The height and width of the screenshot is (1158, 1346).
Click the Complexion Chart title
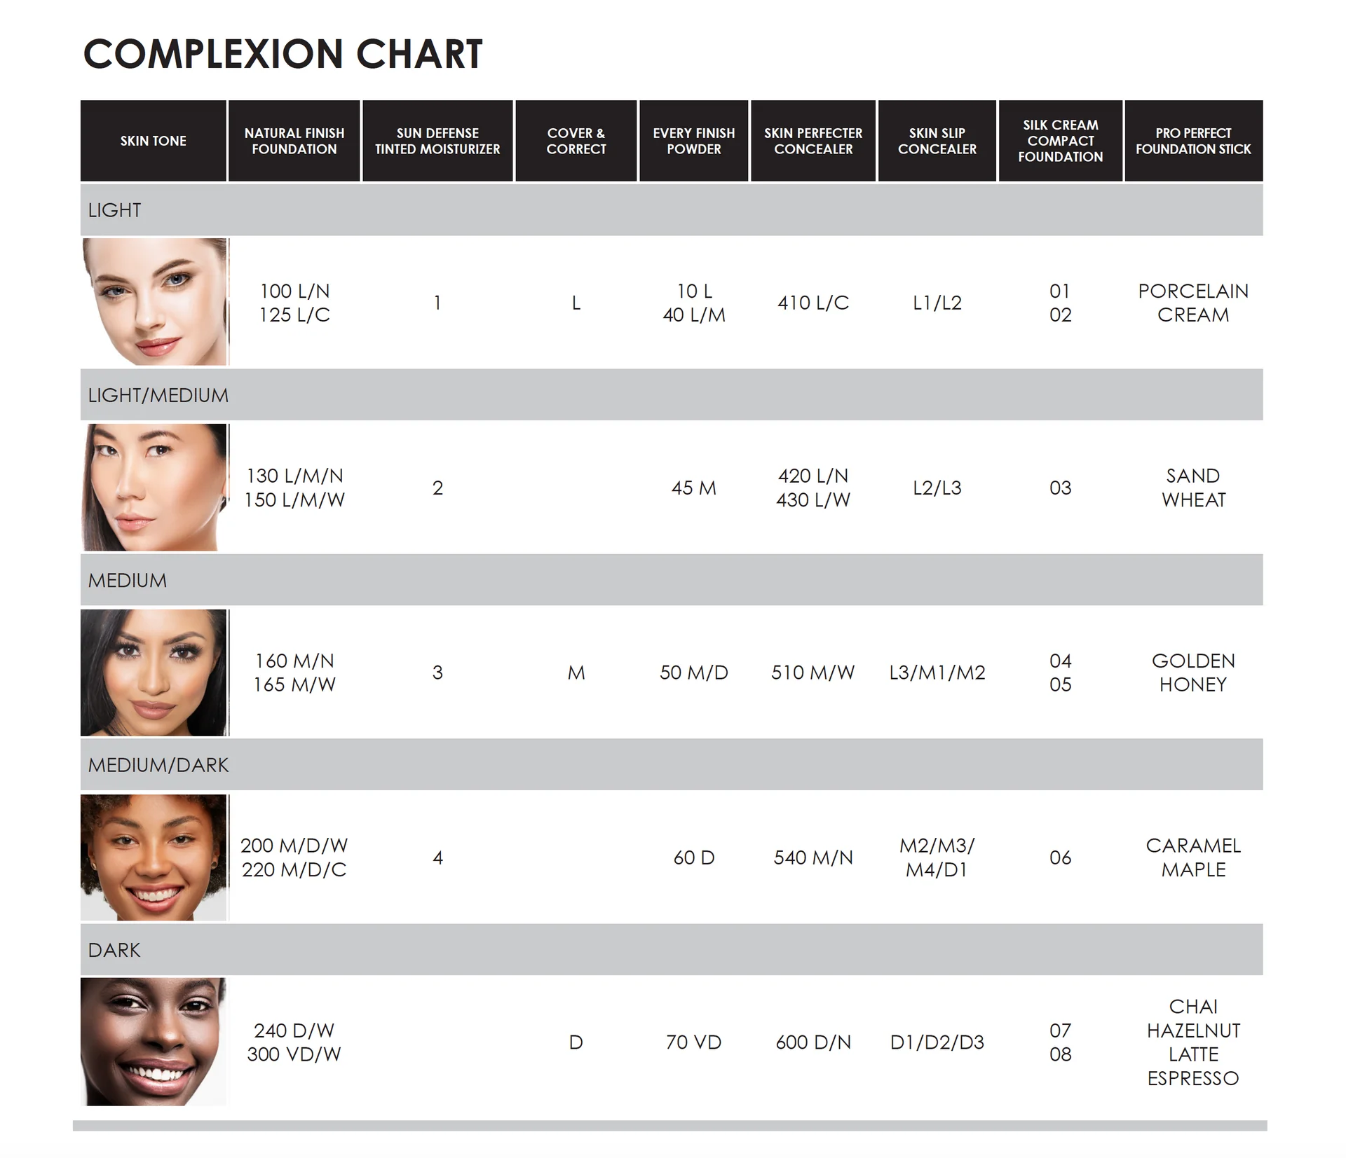pos(283,54)
